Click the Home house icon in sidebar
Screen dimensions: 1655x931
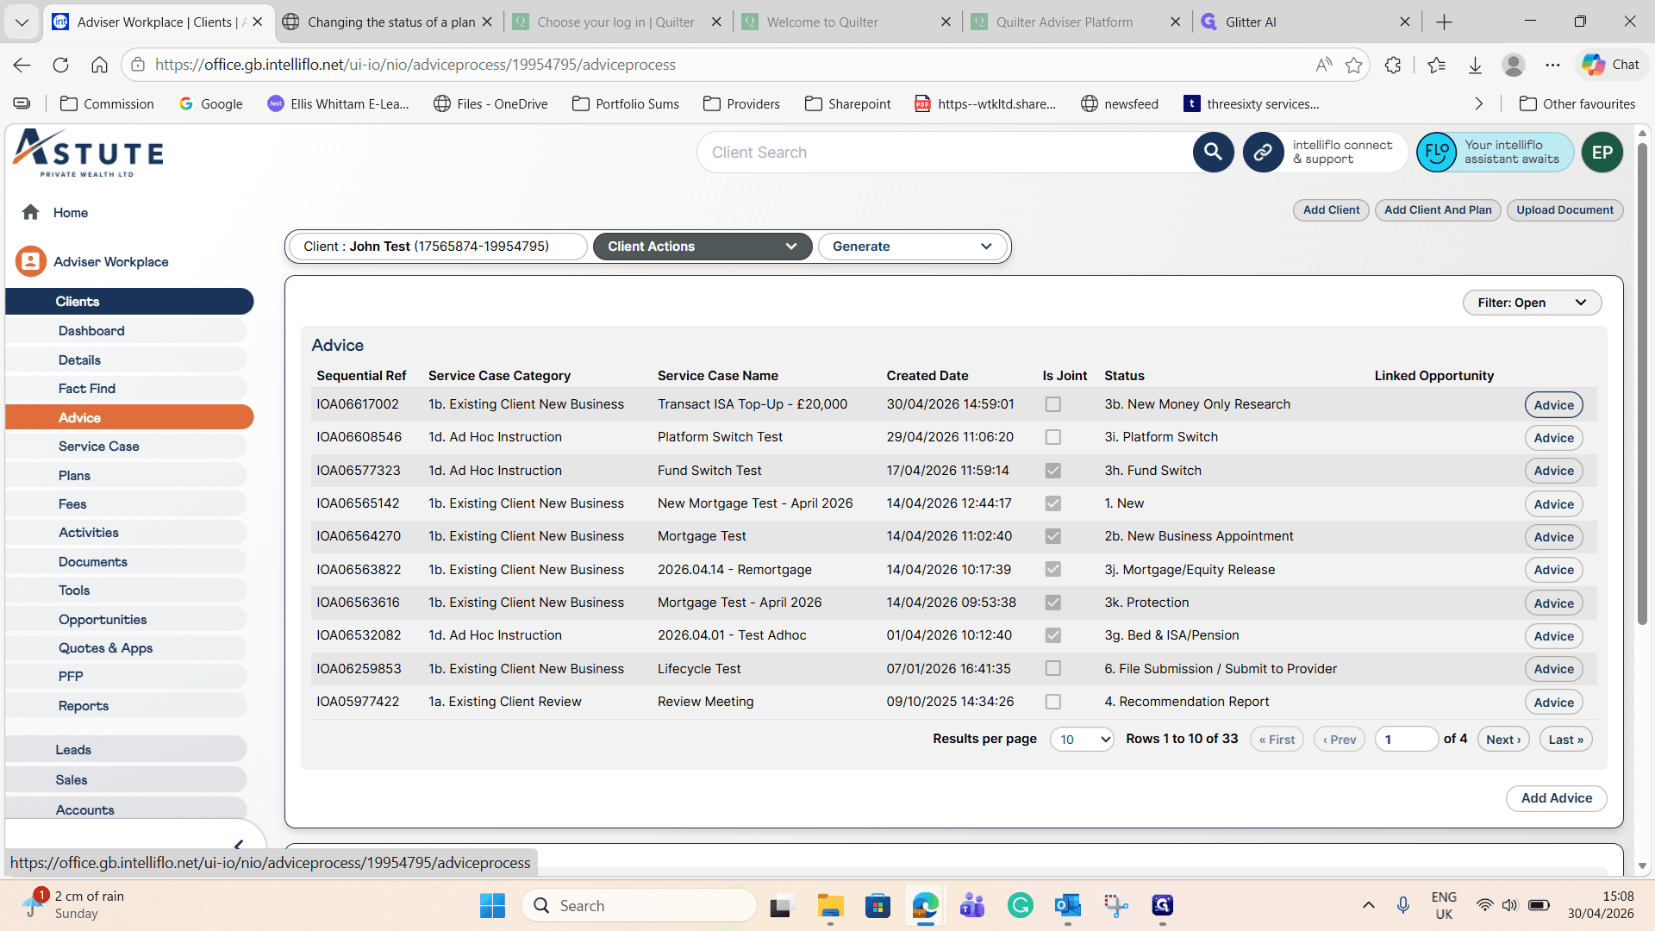[31, 212]
